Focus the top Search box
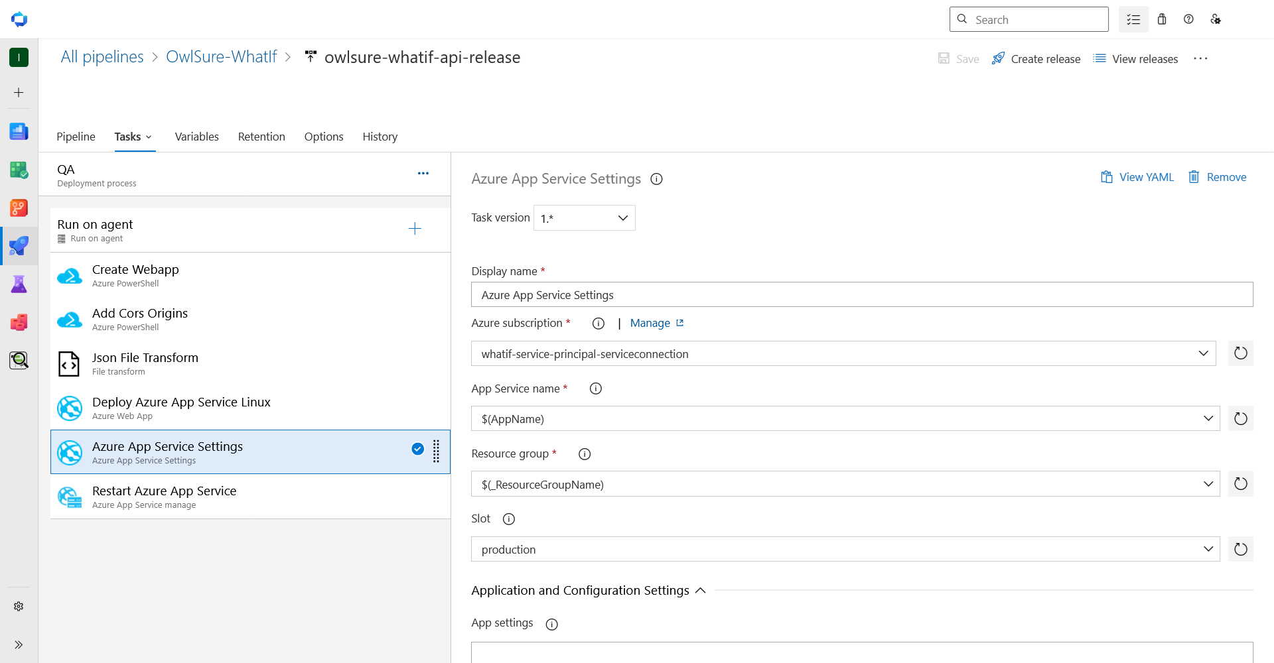 click(x=1029, y=19)
